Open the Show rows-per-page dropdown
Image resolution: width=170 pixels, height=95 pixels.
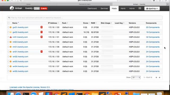pos(136,77)
